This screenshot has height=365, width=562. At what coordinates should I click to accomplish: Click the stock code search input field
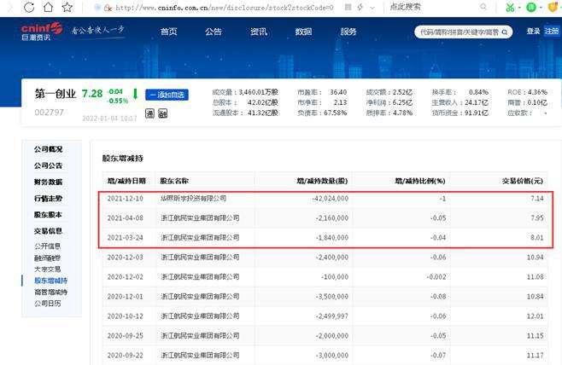pos(460,32)
